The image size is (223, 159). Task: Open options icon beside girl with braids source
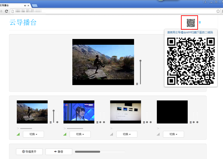[x=97, y=122]
